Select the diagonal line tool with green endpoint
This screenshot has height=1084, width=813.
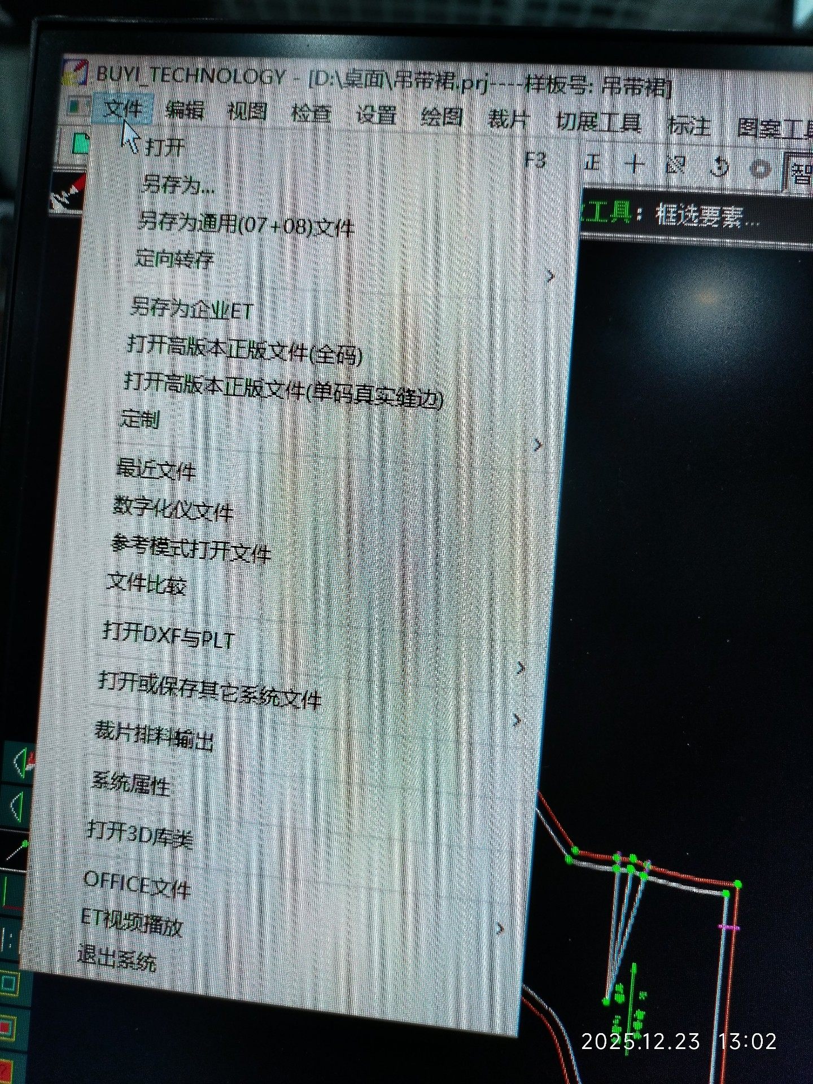click(15, 851)
